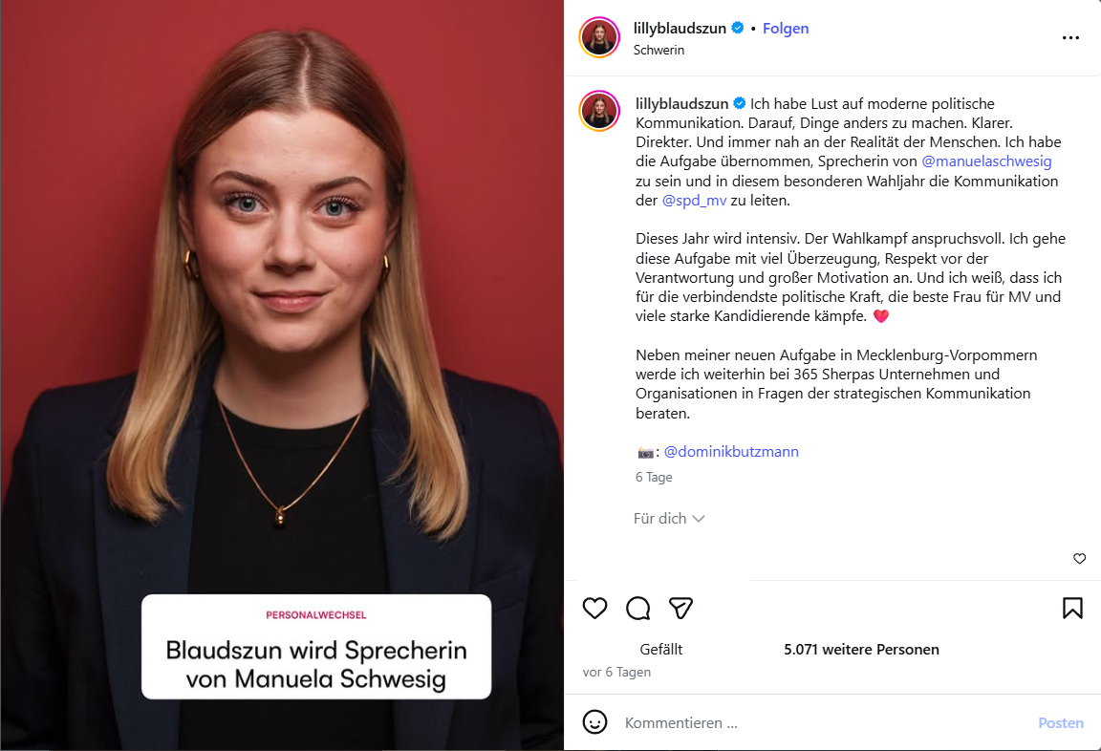Open the @spd_mv mention link

(x=694, y=201)
